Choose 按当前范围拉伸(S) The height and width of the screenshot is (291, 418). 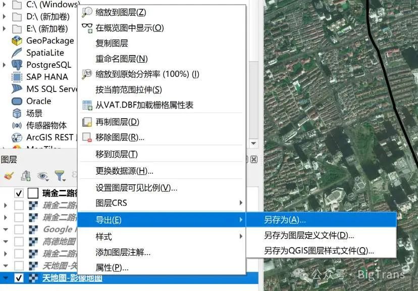click(x=162, y=89)
